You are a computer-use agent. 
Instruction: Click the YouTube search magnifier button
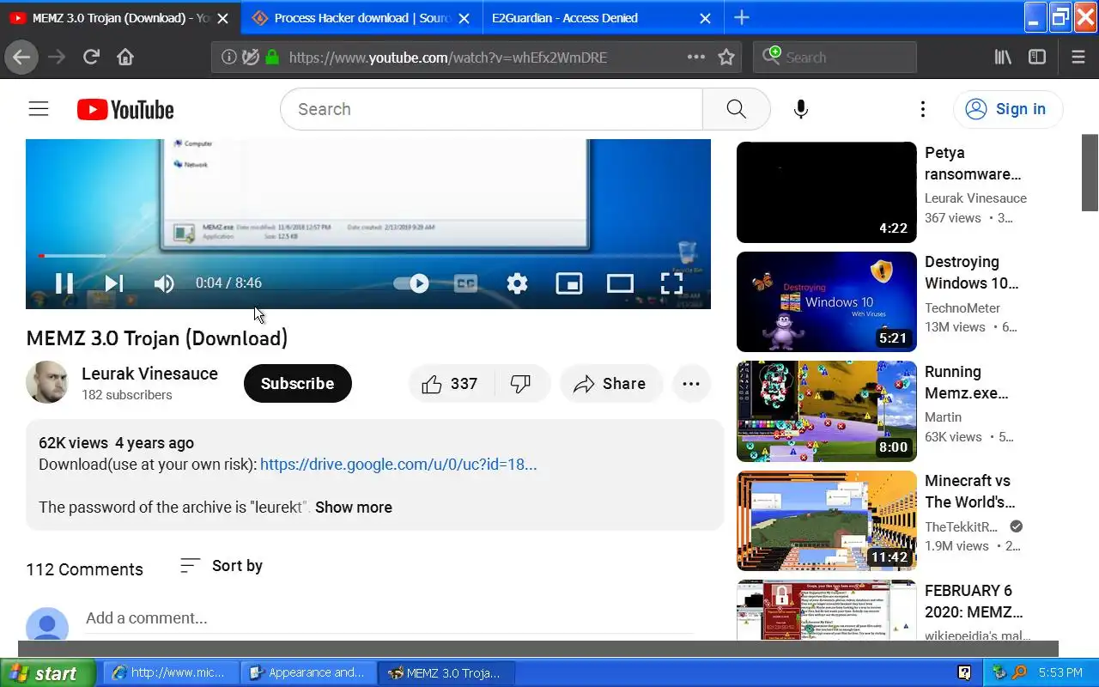point(736,109)
